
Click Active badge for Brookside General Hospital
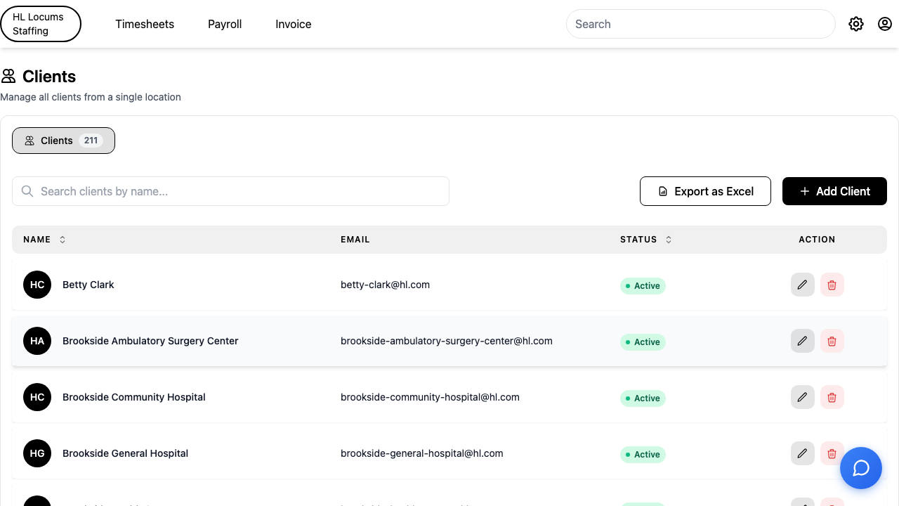click(x=643, y=455)
